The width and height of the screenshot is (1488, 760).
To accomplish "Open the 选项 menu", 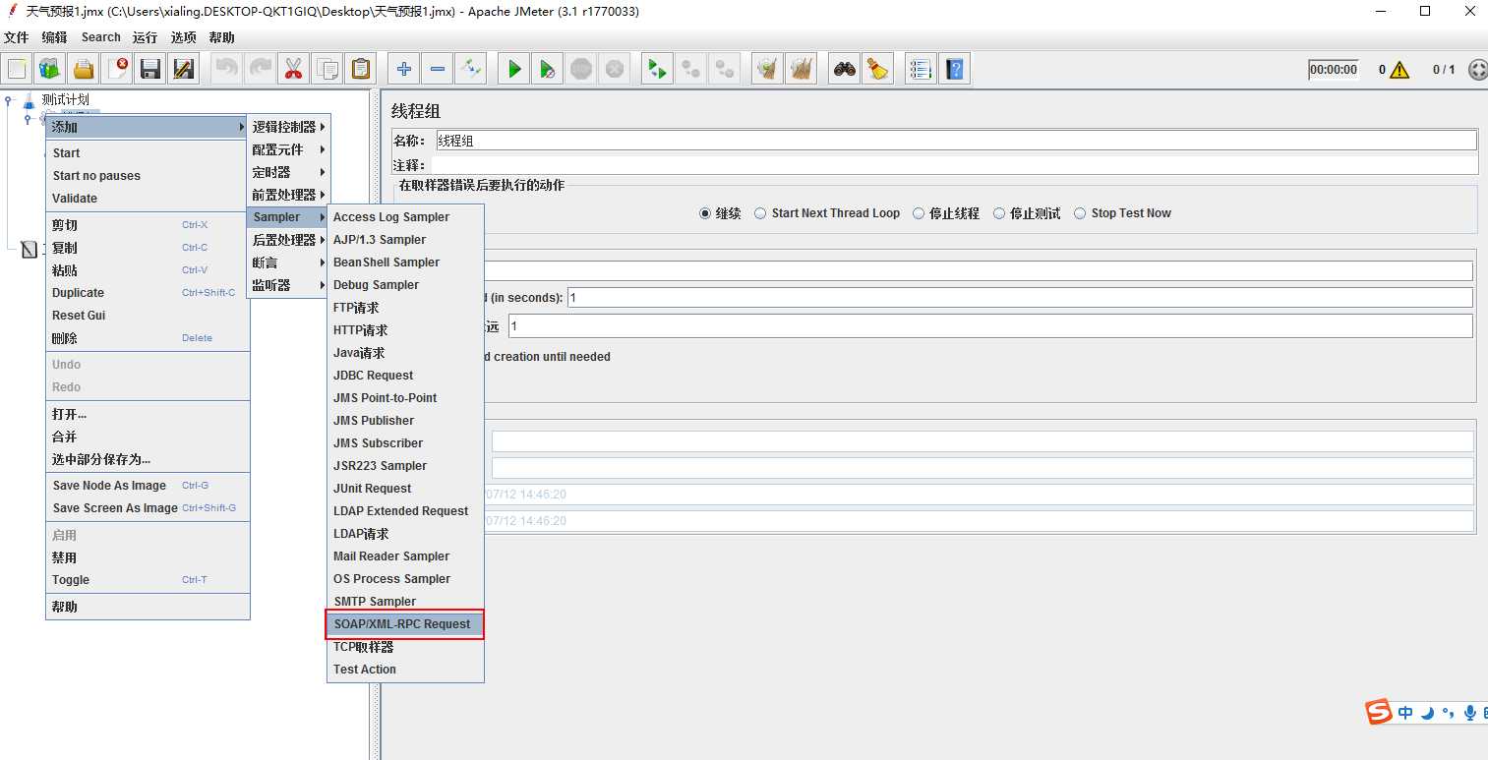I will [x=184, y=37].
